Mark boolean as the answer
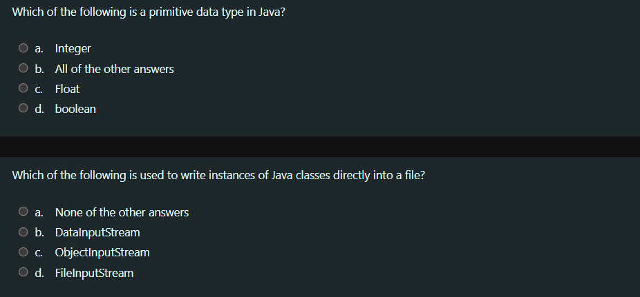640x297 pixels. [23, 107]
